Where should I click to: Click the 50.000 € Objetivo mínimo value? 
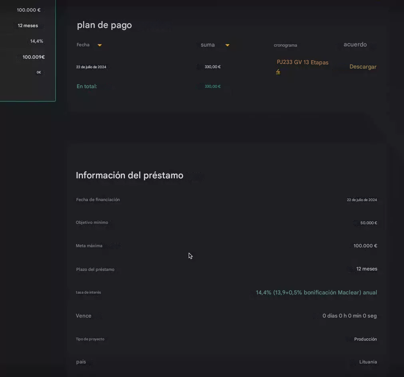coord(368,223)
